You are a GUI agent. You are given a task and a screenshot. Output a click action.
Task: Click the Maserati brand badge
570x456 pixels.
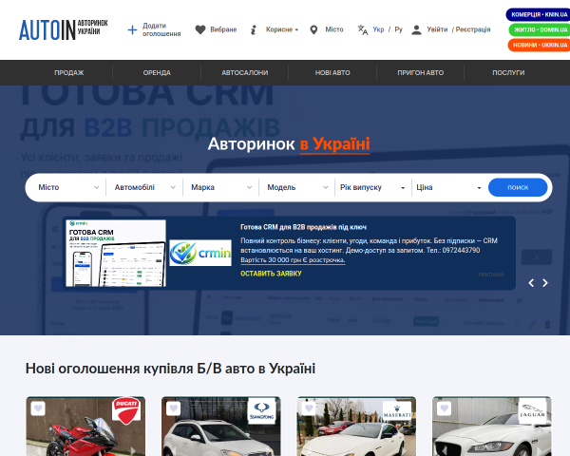tap(397, 411)
